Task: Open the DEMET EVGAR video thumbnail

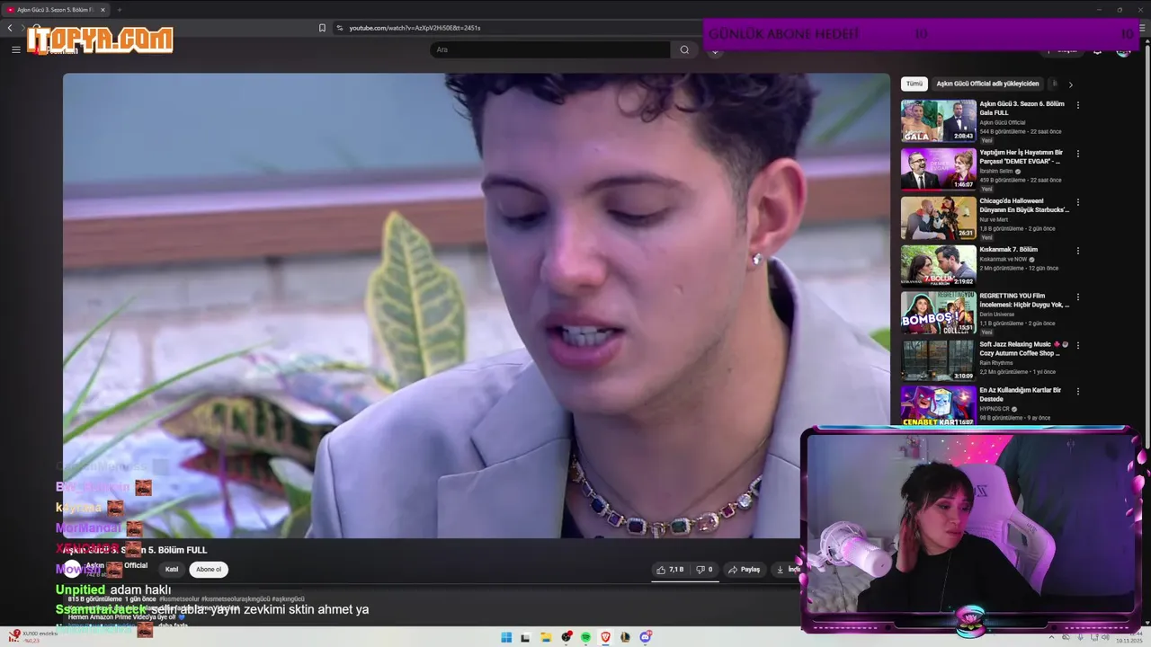Action: click(x=939, y=169)
